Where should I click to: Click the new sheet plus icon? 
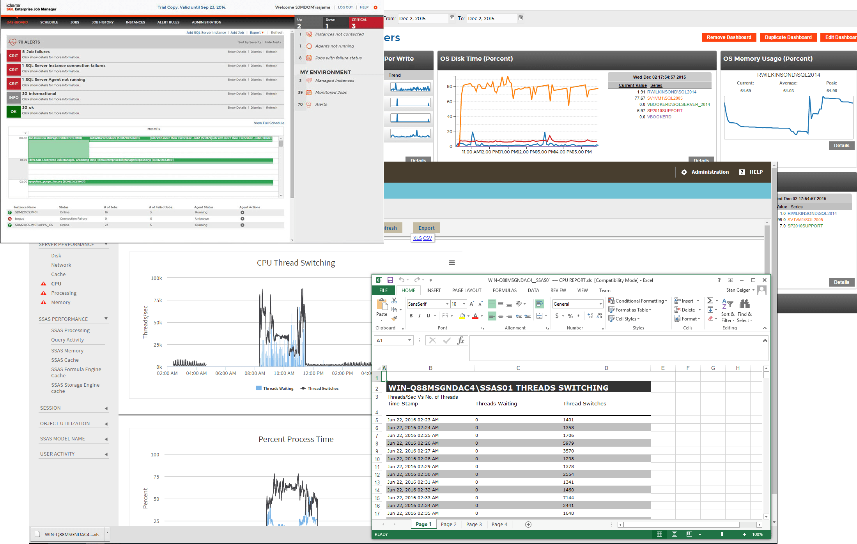[528, 525]
